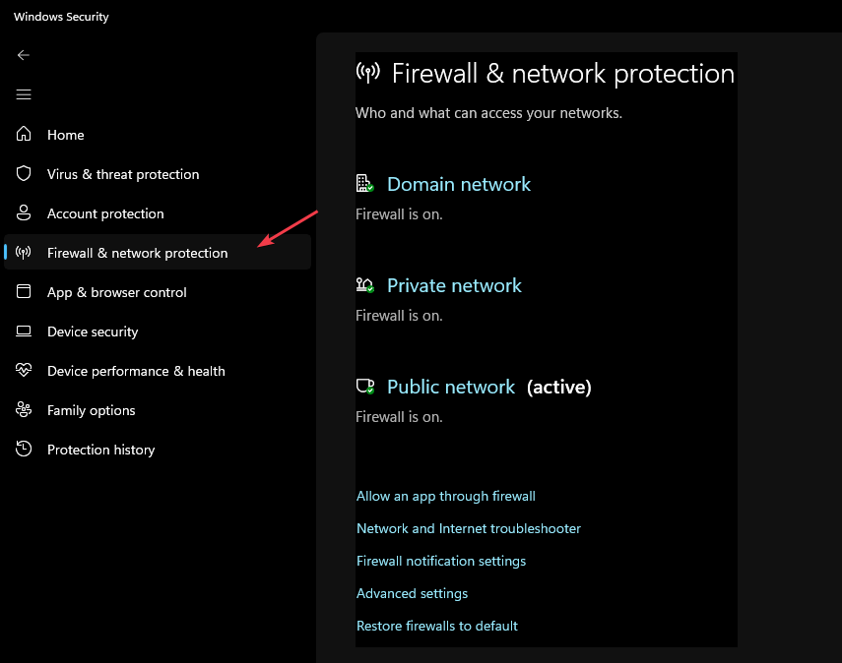The image size is (842, 663).
Task: Click the Device performance heart icon
Action: click(24, 370)
